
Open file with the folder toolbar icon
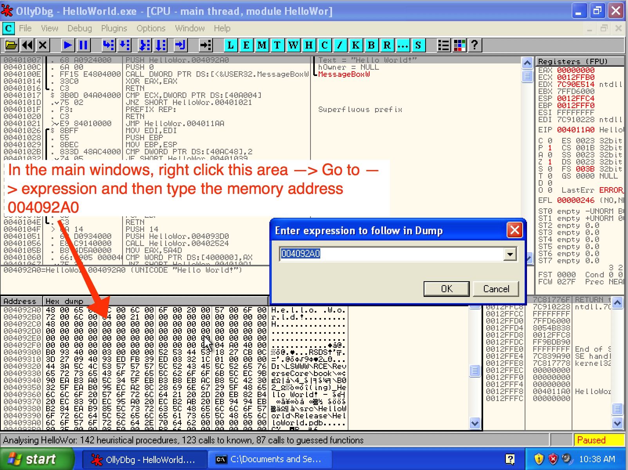point(11,45)
